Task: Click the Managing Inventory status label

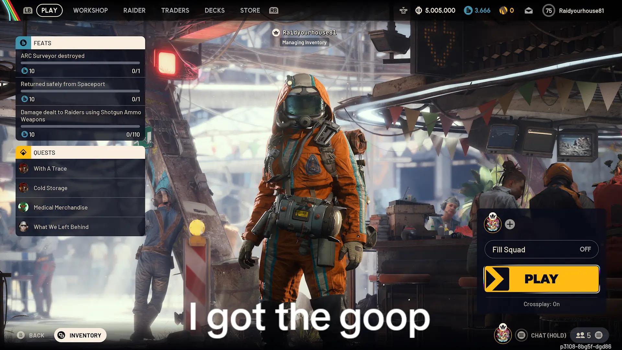Action: click(x=304, y=42)
